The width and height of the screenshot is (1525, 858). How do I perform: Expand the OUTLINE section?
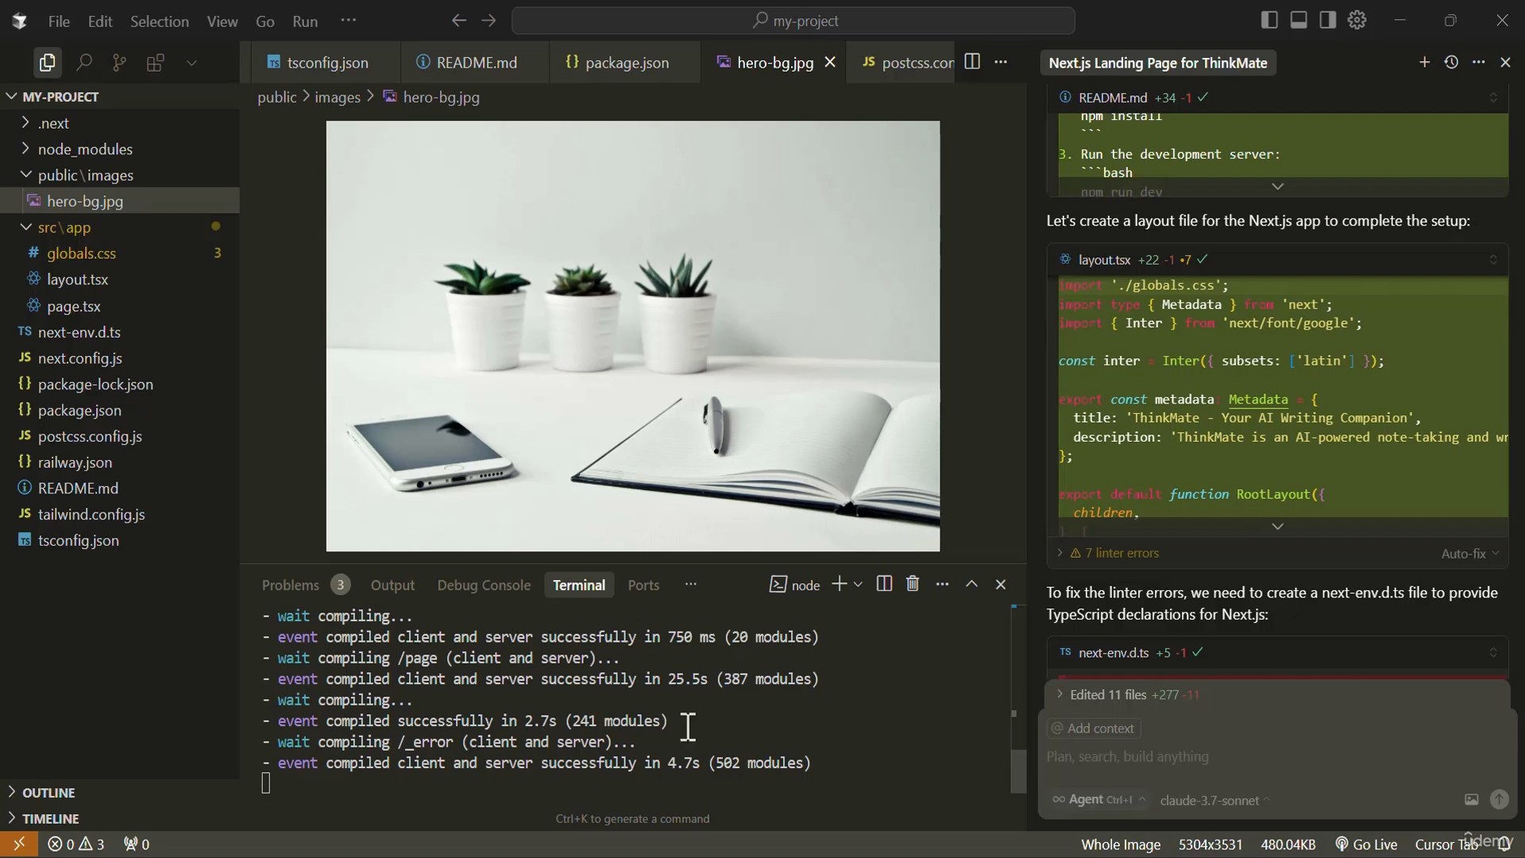click(119, 793)
